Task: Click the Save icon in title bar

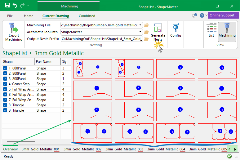Action: coord(7,6)
